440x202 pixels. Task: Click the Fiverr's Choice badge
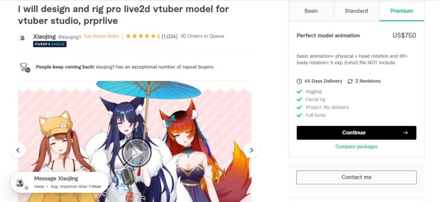point(50,44)
